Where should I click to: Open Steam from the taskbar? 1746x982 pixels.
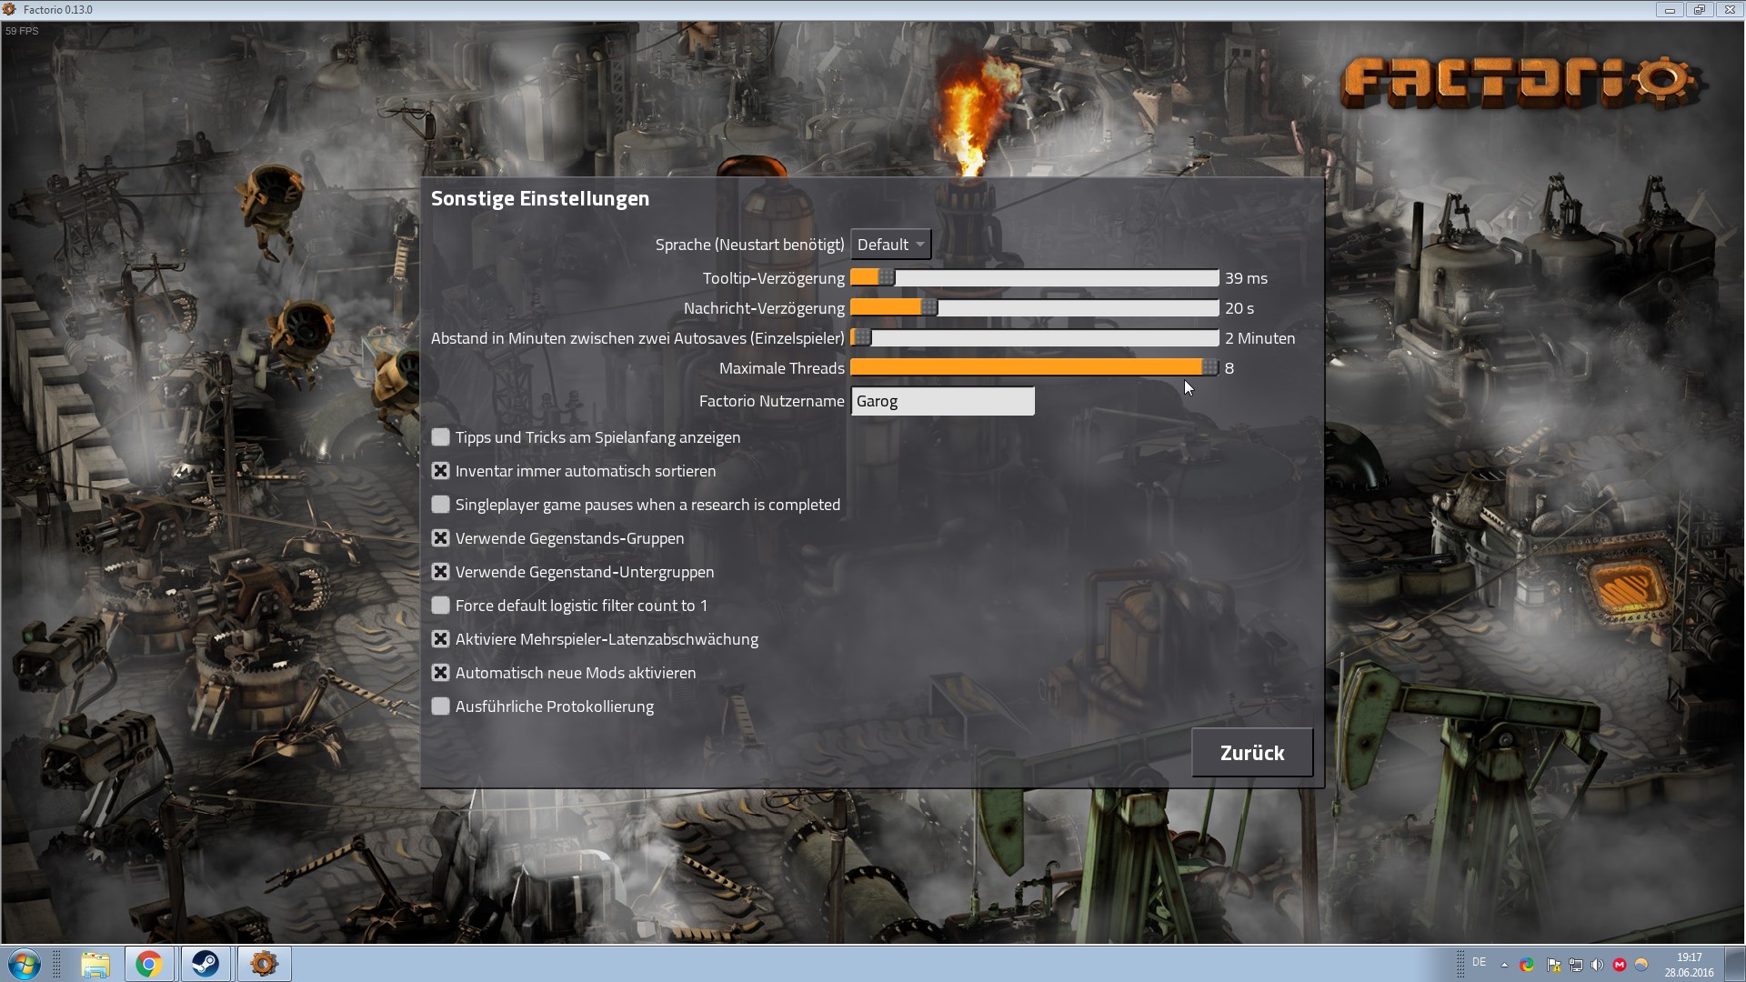206,964
